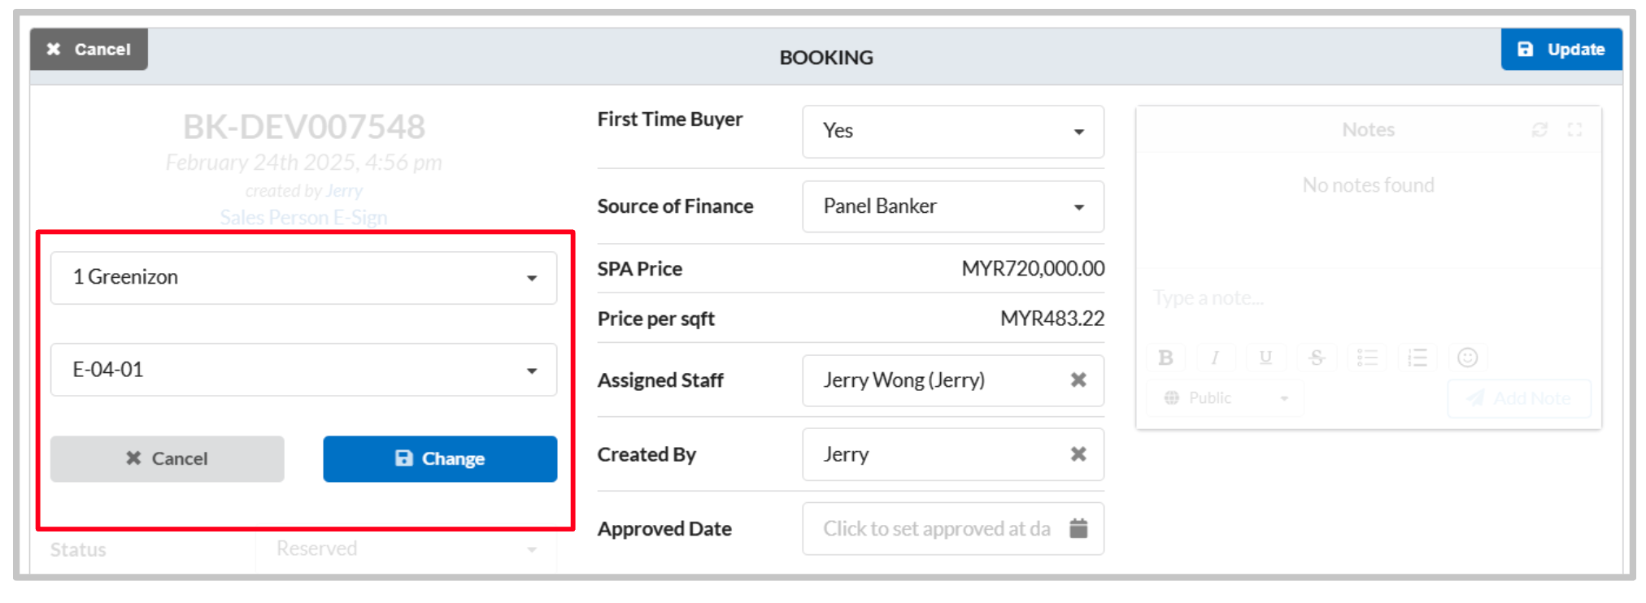Expand the Source of Finance dropdown
This screenshot has height=603, width=1646.
[x=953, y=206]
